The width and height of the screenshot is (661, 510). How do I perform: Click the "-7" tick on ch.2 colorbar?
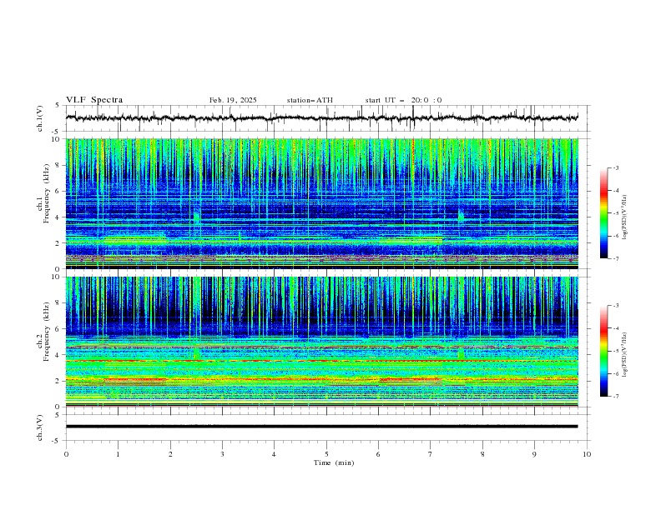(615, 397)
